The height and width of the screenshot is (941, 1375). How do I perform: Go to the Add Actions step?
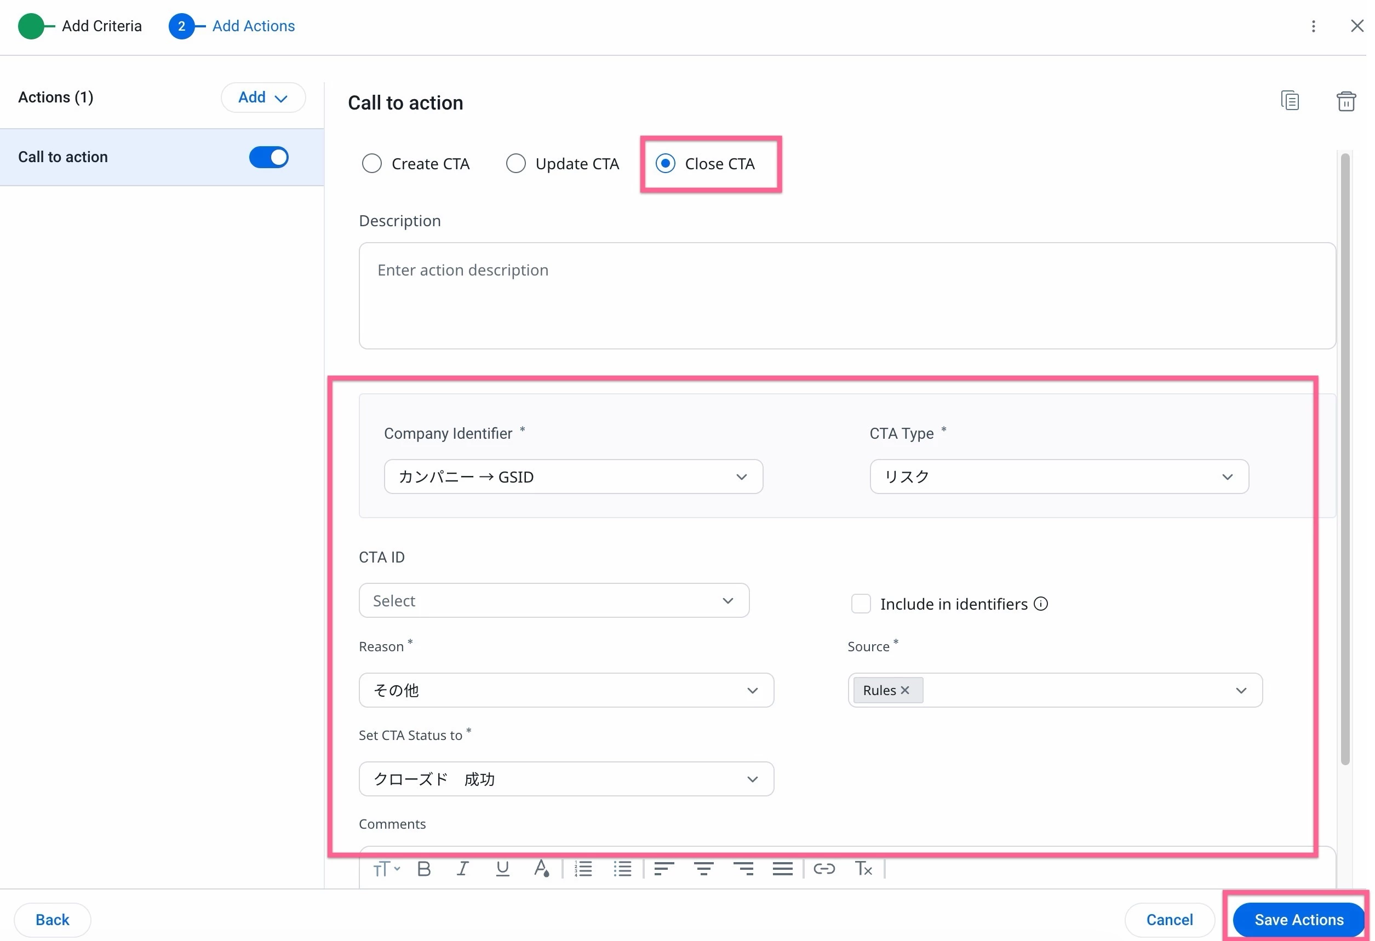point(231,26)
